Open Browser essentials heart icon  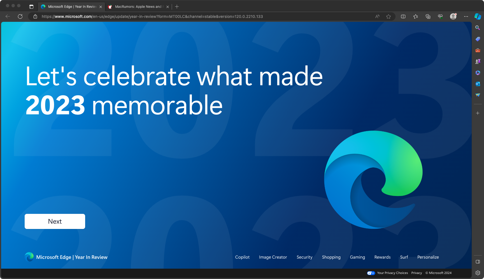click(x=440, y=16)
